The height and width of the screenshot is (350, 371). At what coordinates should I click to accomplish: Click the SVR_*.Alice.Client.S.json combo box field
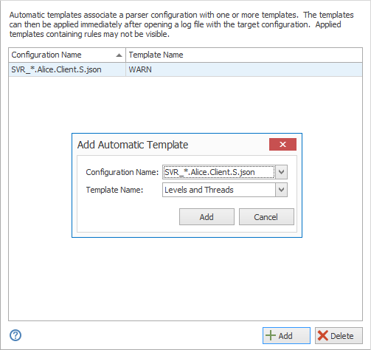(219, 172)
